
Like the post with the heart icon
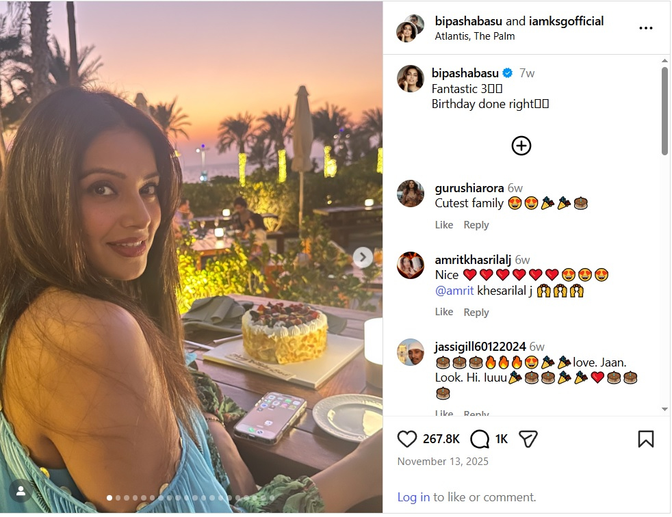pos(407,438)
